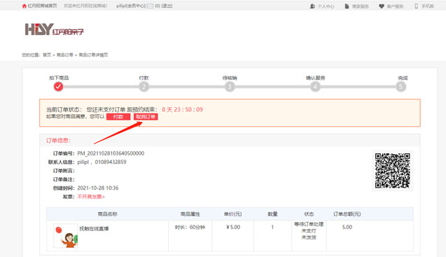The height and width of the screenshot is (257, 446).
Task: Click the envelope messages icon
Action: click(x=150, y=6)
